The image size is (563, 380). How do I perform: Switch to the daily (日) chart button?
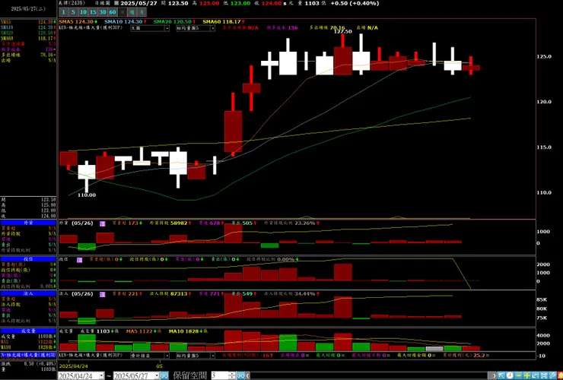click(x=122, y=12)
